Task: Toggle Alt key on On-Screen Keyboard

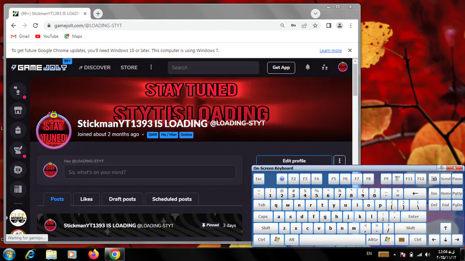Action: click(292, 239)
